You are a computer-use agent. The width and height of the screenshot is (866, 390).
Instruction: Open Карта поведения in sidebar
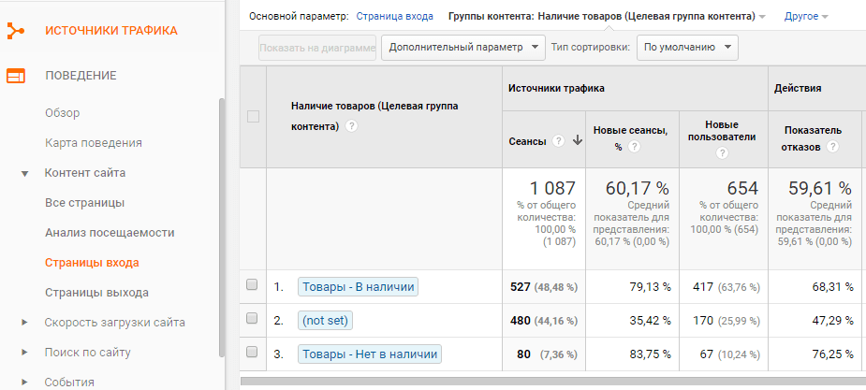94,143
